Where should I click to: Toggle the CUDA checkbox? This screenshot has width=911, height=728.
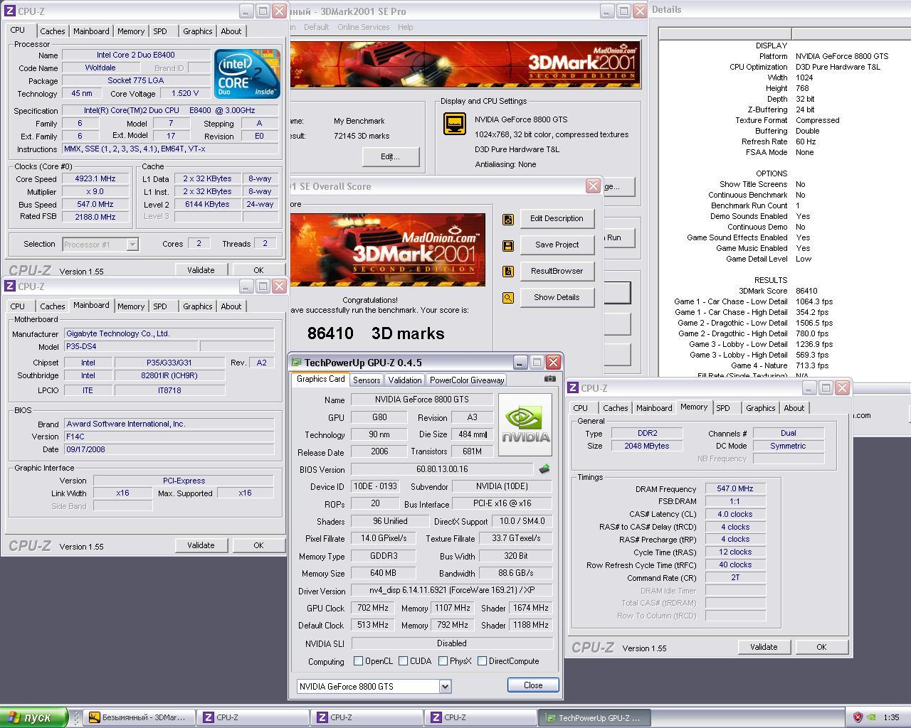(x=404, y=661)
